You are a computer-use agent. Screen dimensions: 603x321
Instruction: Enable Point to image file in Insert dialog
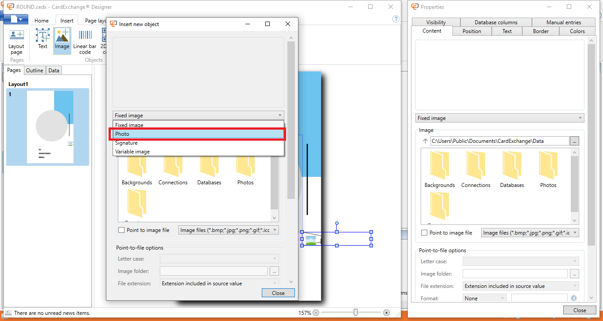pyautogui.click(x=121, y=230)
